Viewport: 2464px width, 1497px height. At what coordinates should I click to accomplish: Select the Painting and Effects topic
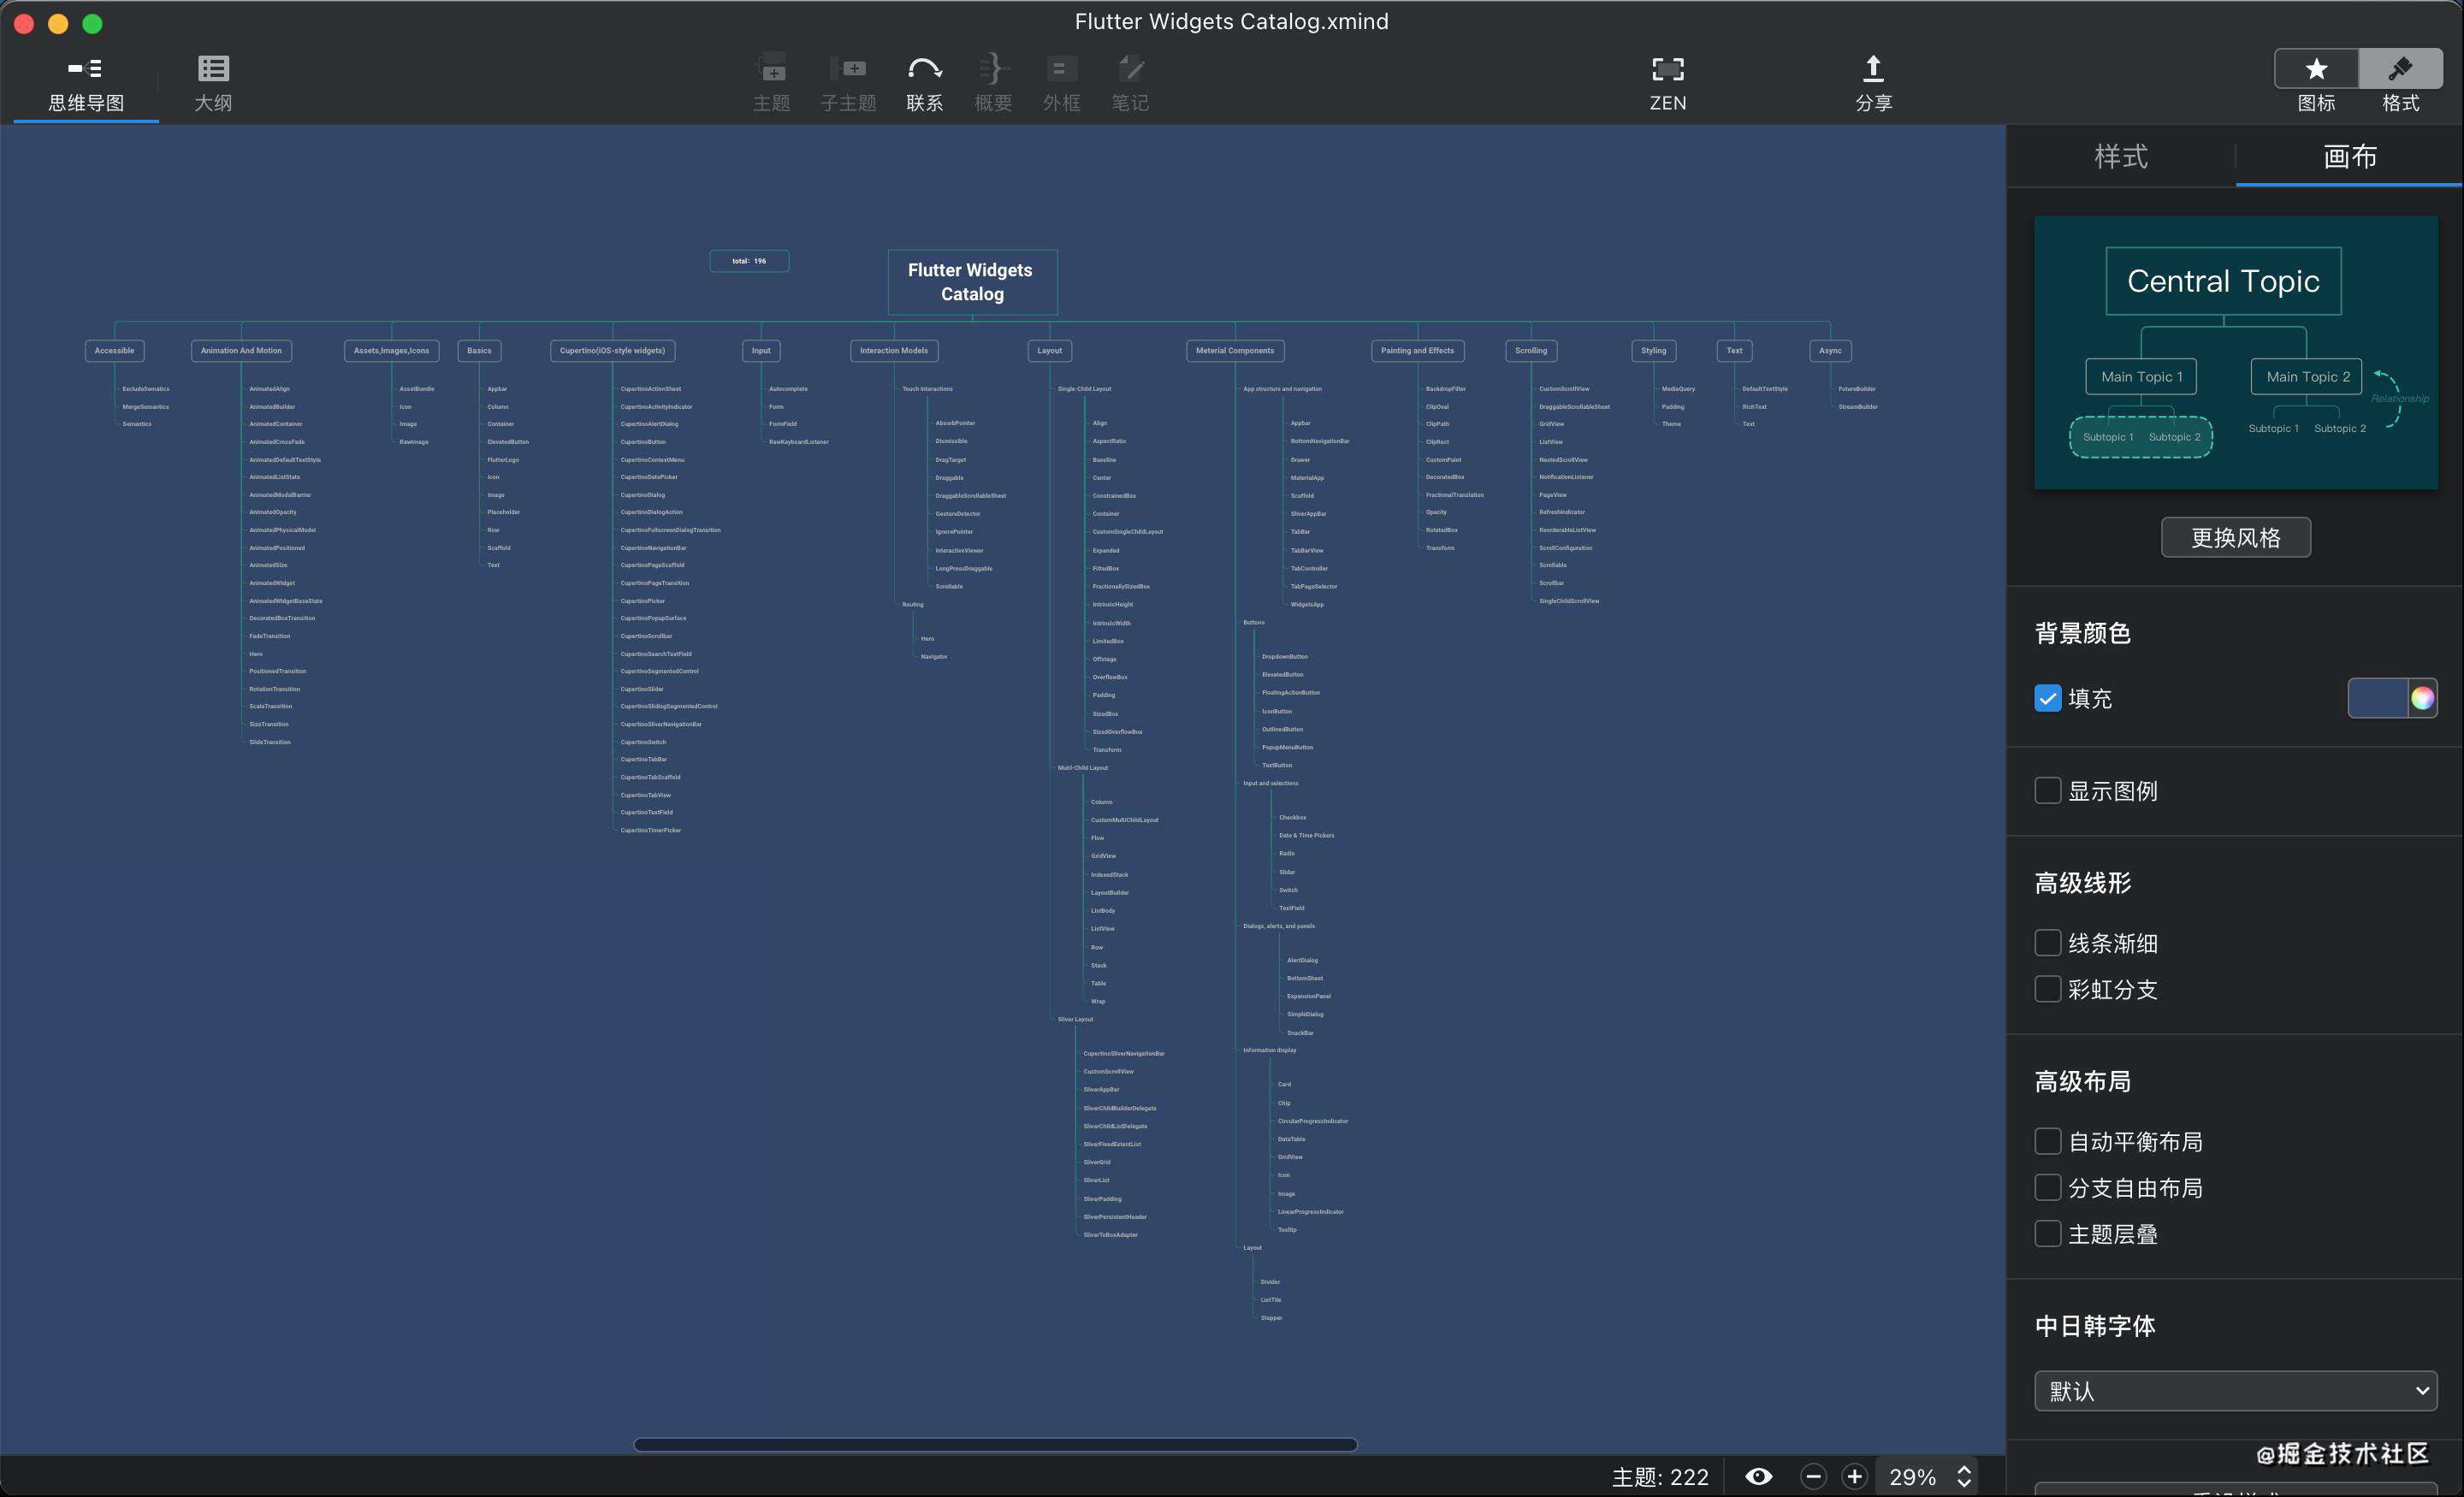[1417, 351]
